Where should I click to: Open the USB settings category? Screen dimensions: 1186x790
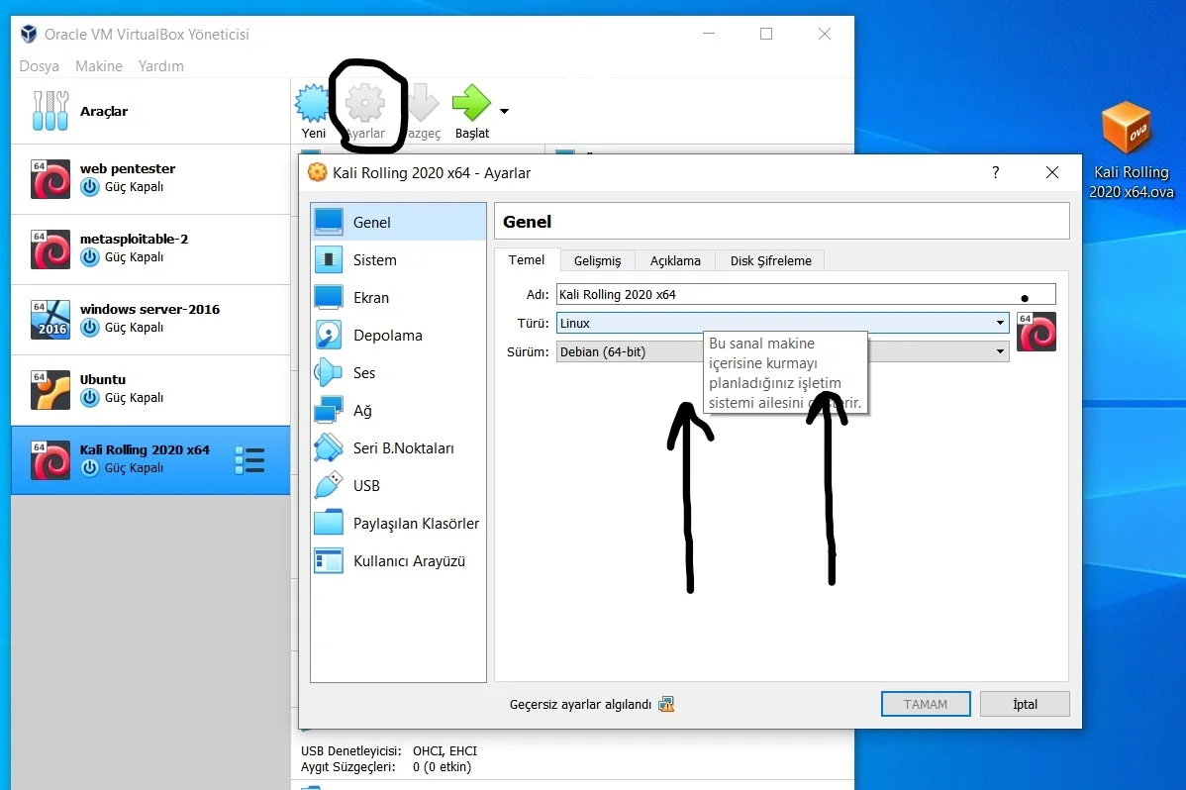[x=398, y=486]
